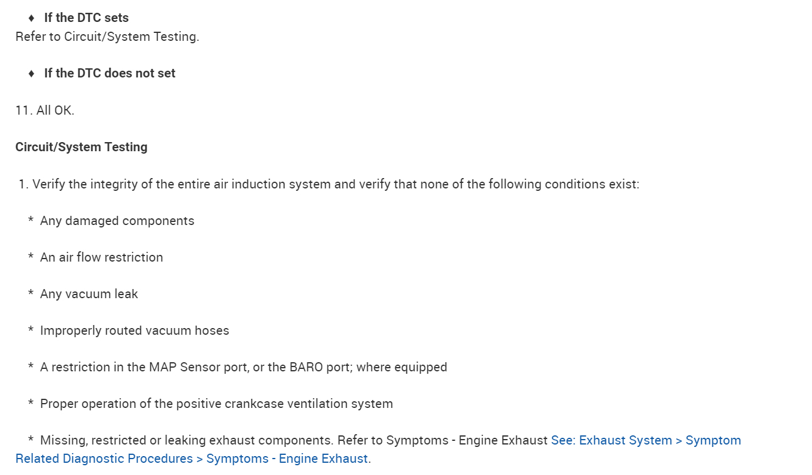Click the 'Any vacuum leak' item
The height and width of the screenshot is (475, 812).
click(x=89, y=294)
